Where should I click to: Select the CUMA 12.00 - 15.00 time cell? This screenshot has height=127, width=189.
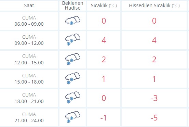[x=29, y=60]
